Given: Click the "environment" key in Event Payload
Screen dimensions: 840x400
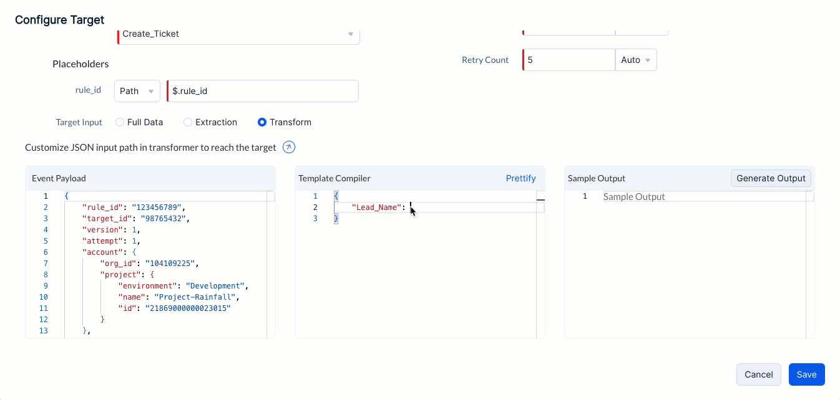Looking at the screenshot, I should [x=149, y=286].
